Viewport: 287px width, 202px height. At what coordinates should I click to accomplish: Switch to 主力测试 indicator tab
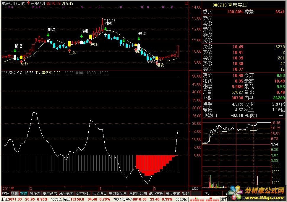pos(50,193)
